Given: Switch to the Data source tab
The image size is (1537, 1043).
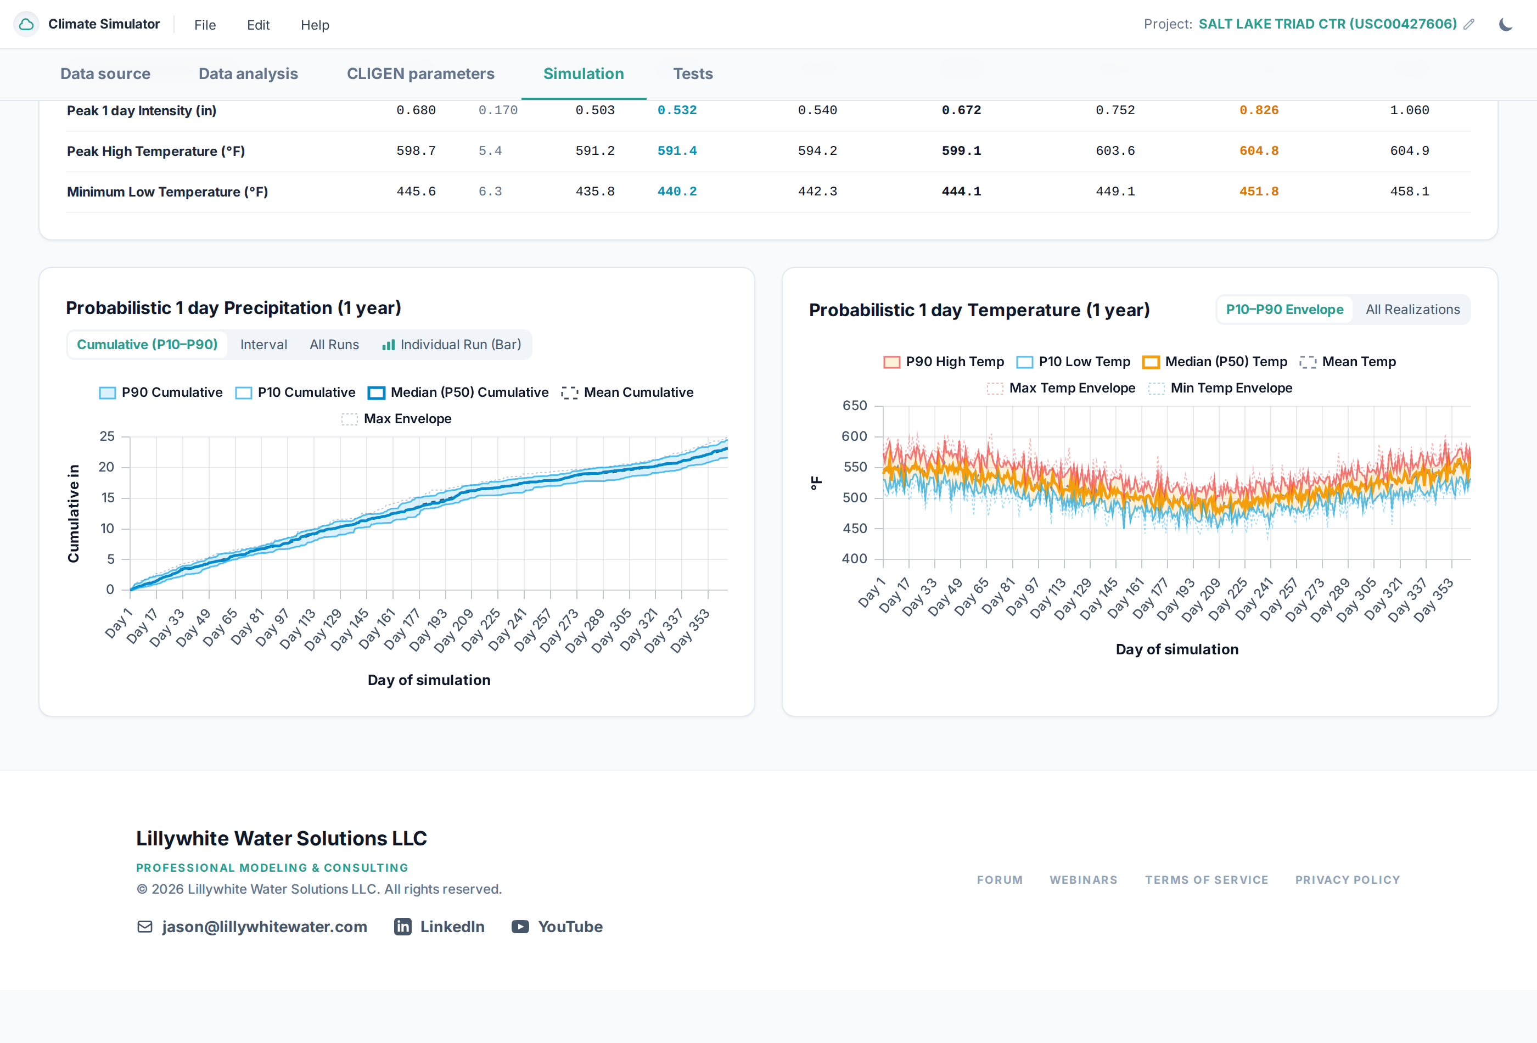Looking at the screenshot, I should tap(105, 74).
